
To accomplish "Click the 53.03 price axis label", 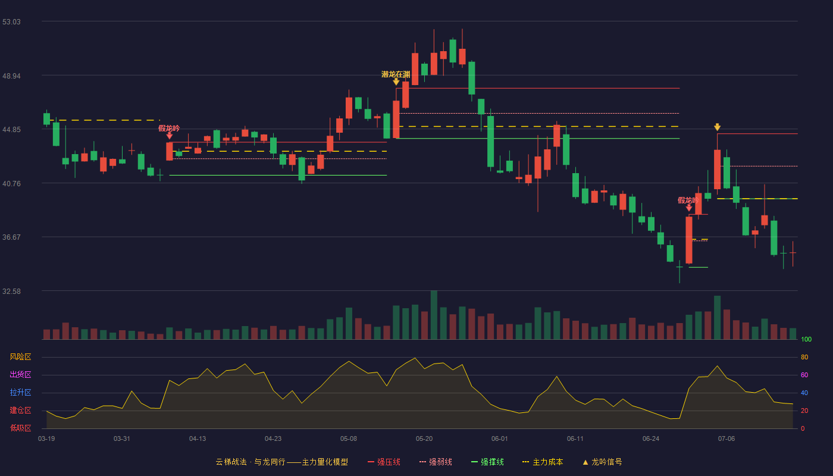I will click(x=11, y=22).
